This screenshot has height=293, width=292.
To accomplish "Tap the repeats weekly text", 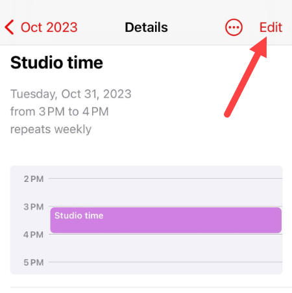I will tap(51, 129).
